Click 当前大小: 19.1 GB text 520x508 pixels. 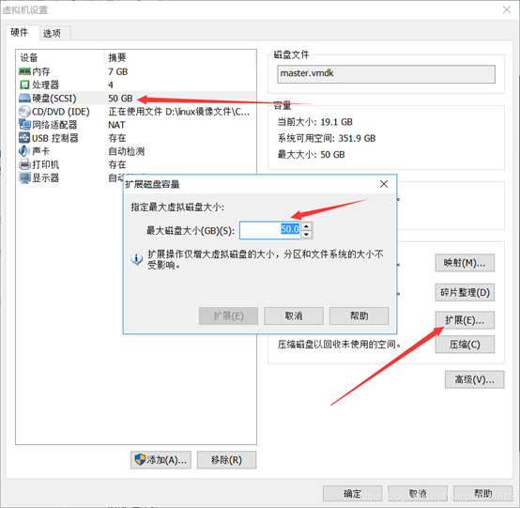pyautogui.click(x=315, y=122)
